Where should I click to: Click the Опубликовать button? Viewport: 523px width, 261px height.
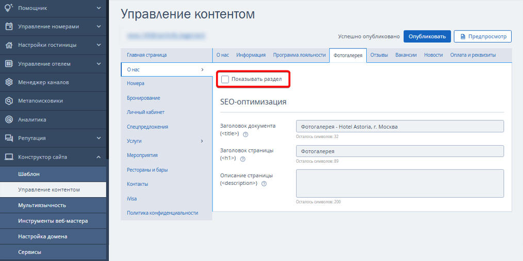point(427,37)
